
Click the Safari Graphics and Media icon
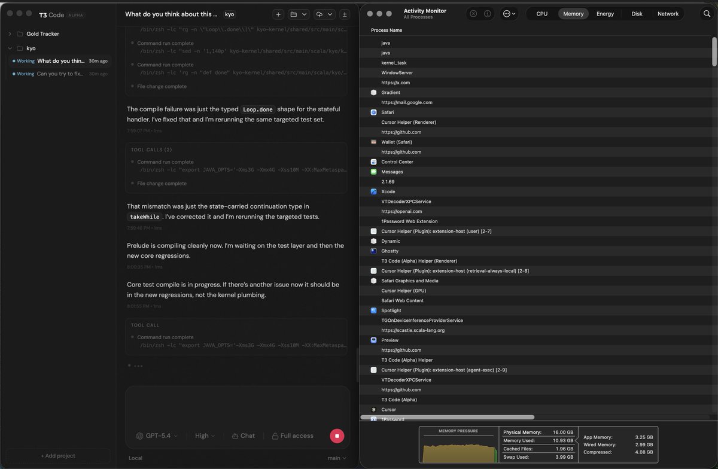coord(373,281)
